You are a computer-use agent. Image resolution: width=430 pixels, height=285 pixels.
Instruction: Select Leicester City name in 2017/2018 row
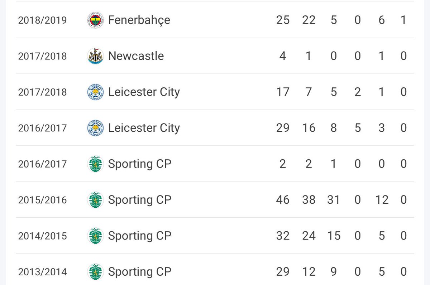(x=144, y=92)
